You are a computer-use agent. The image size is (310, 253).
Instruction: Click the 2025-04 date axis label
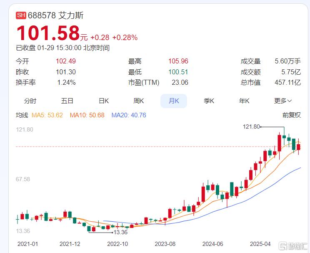click(x=260, y=244)
